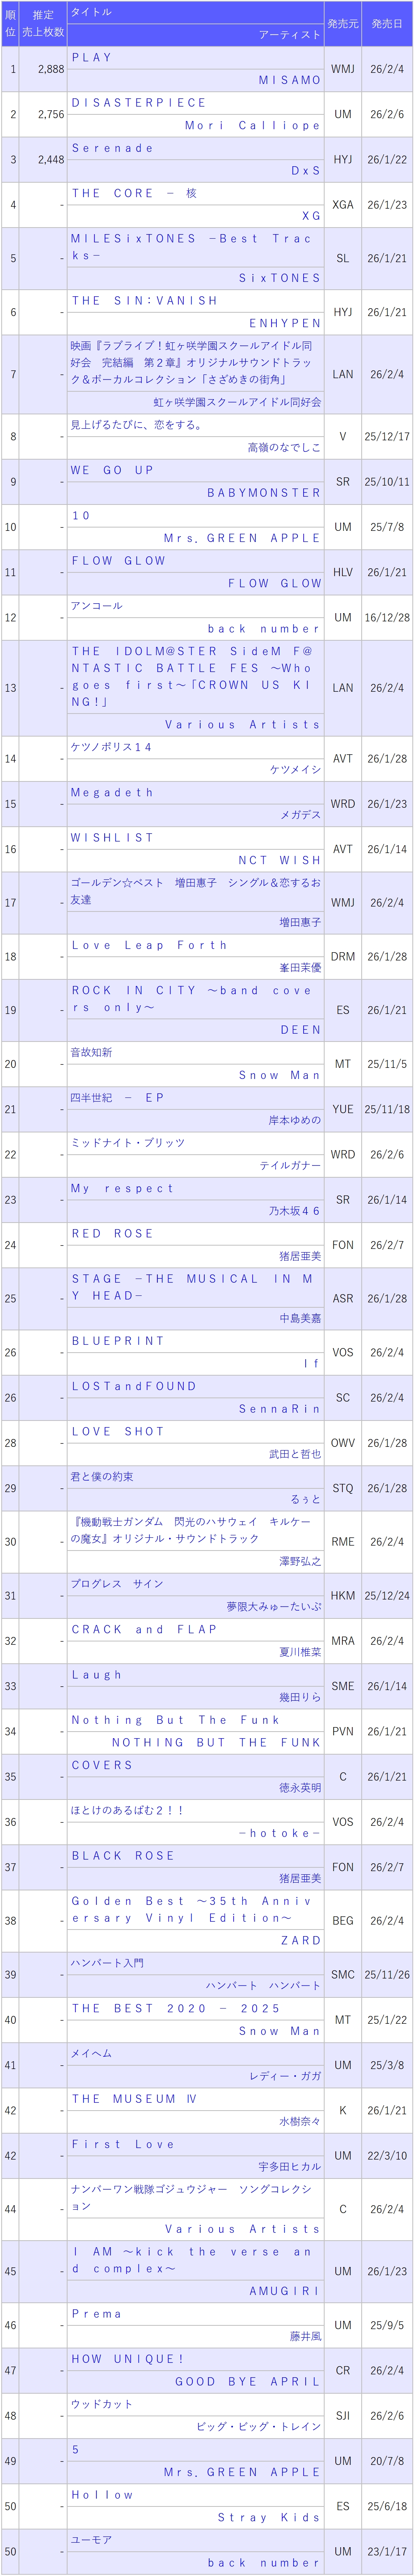Click the "ケツノポリス14" title link
The height and width of the screenshot is (2576, 414).
point(112,747)
